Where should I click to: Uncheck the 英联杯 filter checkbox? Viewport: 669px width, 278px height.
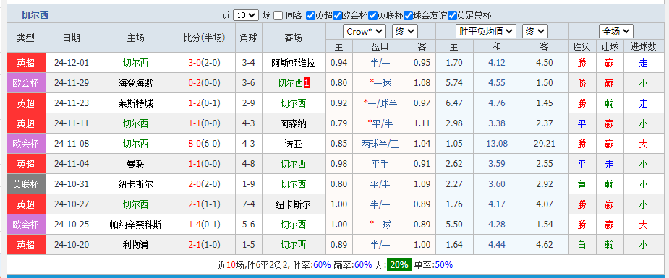[372, 15]
